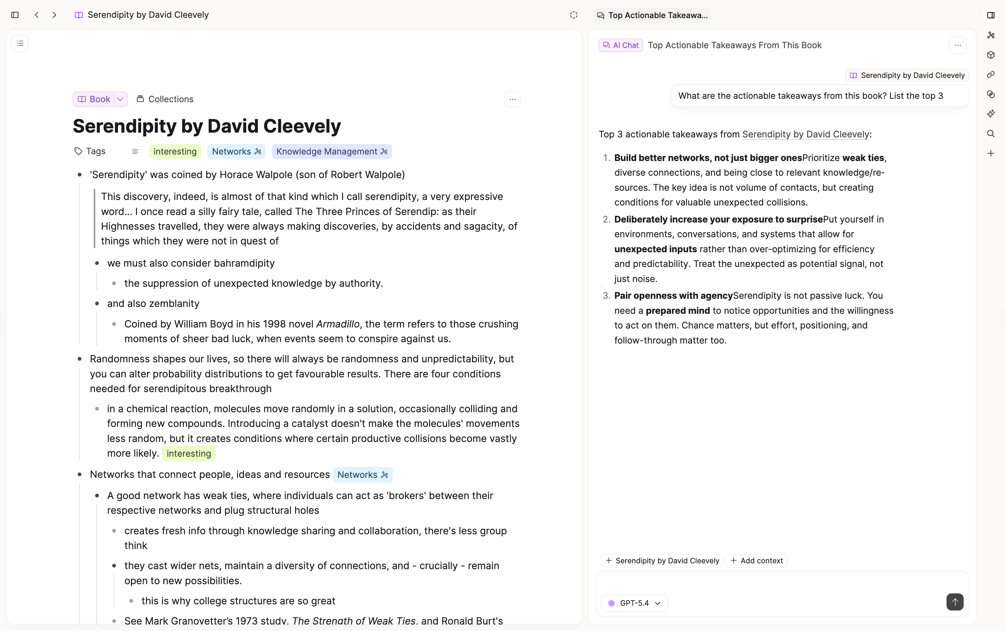Click the line "'Serendipity' was coined by Horace Walpole"

[247, 174]
